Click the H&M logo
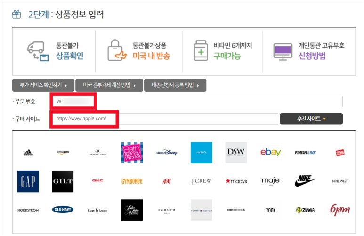Image resolution: width=364 pixels, height=236 pixels. pyautogui.click(x=167, y=181)
